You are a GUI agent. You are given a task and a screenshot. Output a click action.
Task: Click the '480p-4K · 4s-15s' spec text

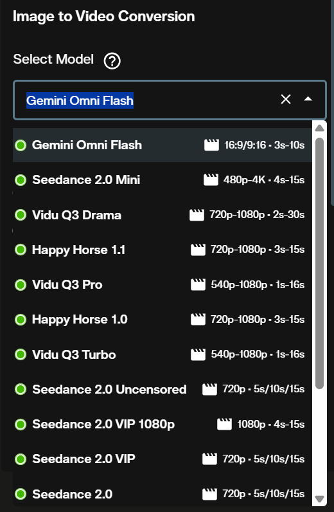point(264,179)
